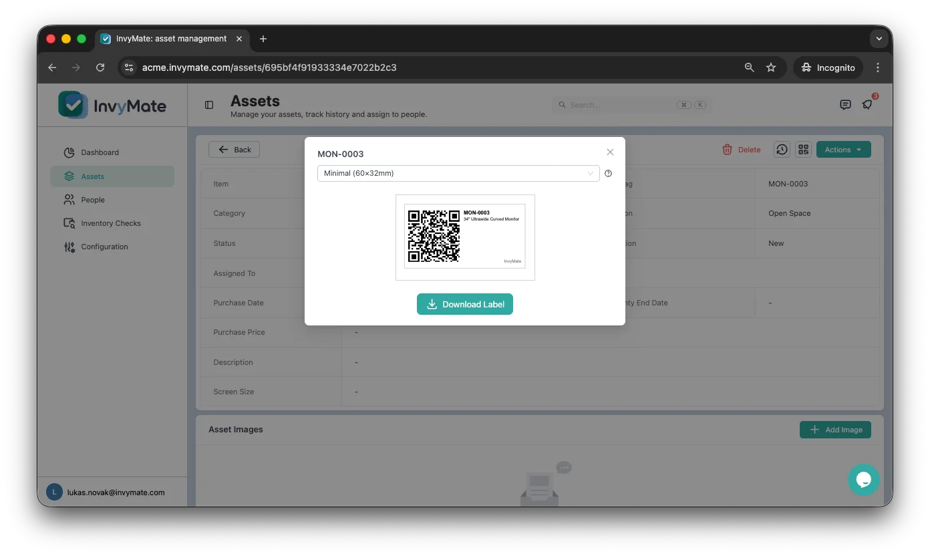
Task: Bookmark this page with star icon
Action: point(771,67)
